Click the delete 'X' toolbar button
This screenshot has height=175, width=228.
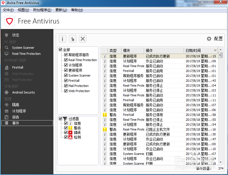[83, 39]
